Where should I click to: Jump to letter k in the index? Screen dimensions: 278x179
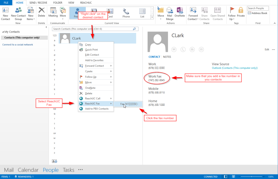(x=54, y=89)
